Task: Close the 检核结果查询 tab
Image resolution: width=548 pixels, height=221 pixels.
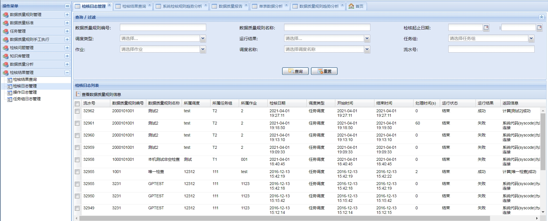Action: click(x=150, y=5)
